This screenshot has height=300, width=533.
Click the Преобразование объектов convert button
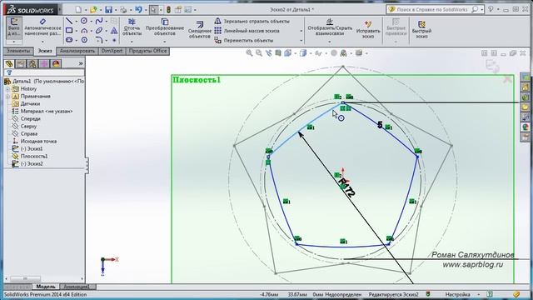pyautogui.click(x=165, y=27)
